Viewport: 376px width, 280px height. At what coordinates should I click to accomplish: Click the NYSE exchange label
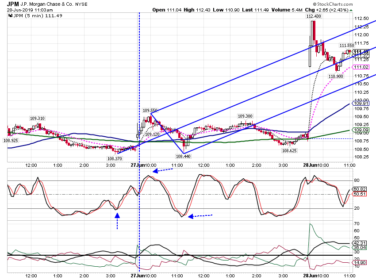point(81,4)
